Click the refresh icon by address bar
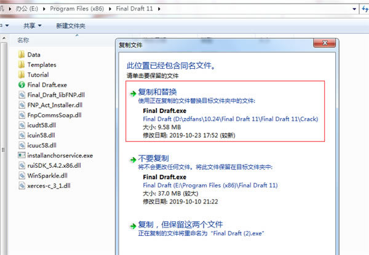The height and width of the screenshot is (255, 369). [x=365, y=9]
